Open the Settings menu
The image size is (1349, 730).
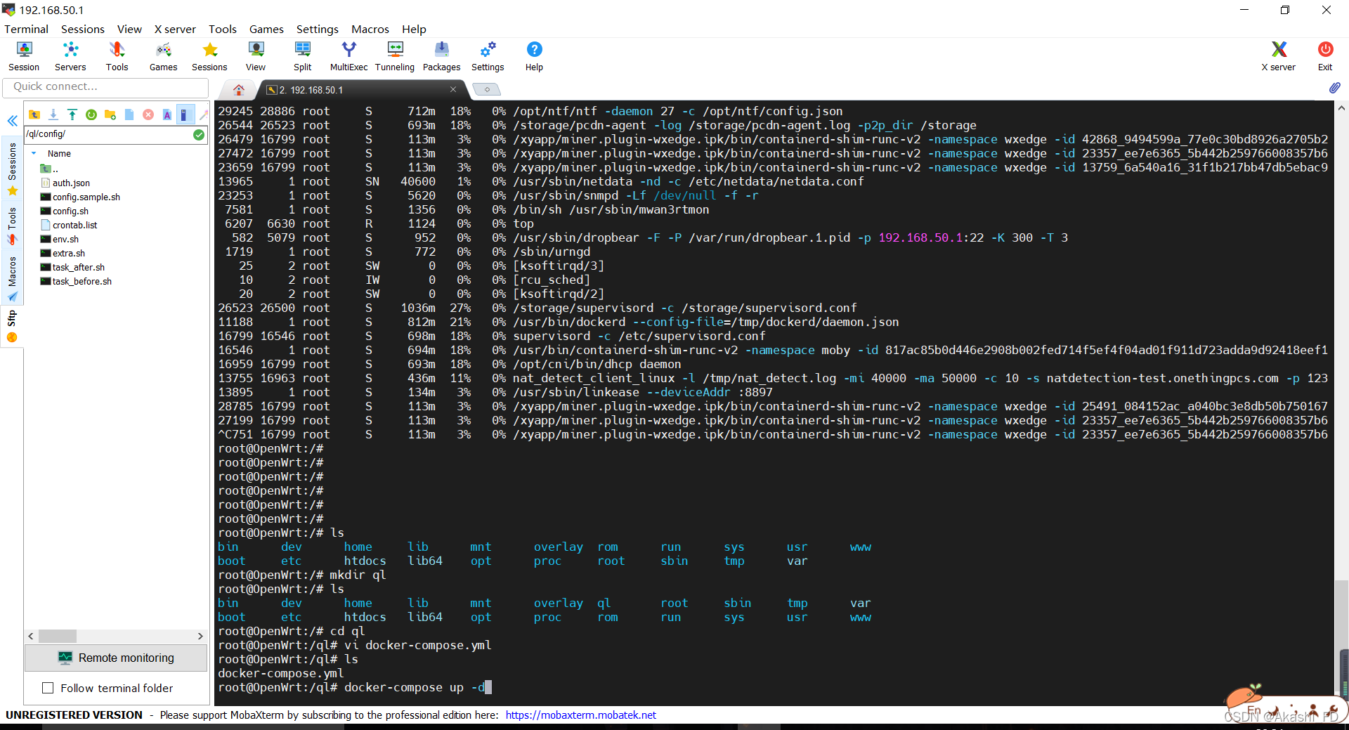[317, 29]
